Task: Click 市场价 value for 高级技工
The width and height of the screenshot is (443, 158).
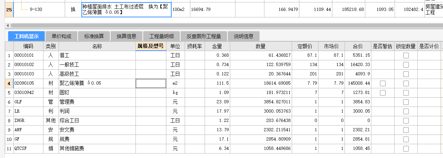Action: [x=331, y=74]
